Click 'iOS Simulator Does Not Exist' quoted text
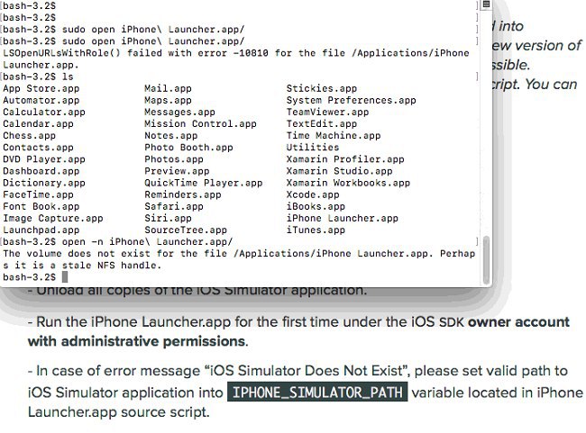 307,371
